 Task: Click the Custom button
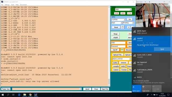point(116,70)
